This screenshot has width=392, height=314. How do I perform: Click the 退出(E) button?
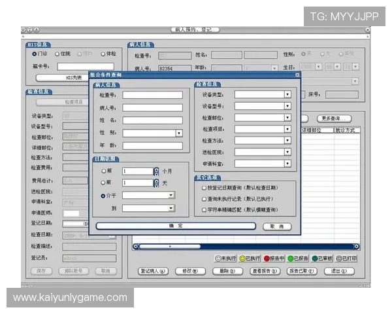pos(339,271)
